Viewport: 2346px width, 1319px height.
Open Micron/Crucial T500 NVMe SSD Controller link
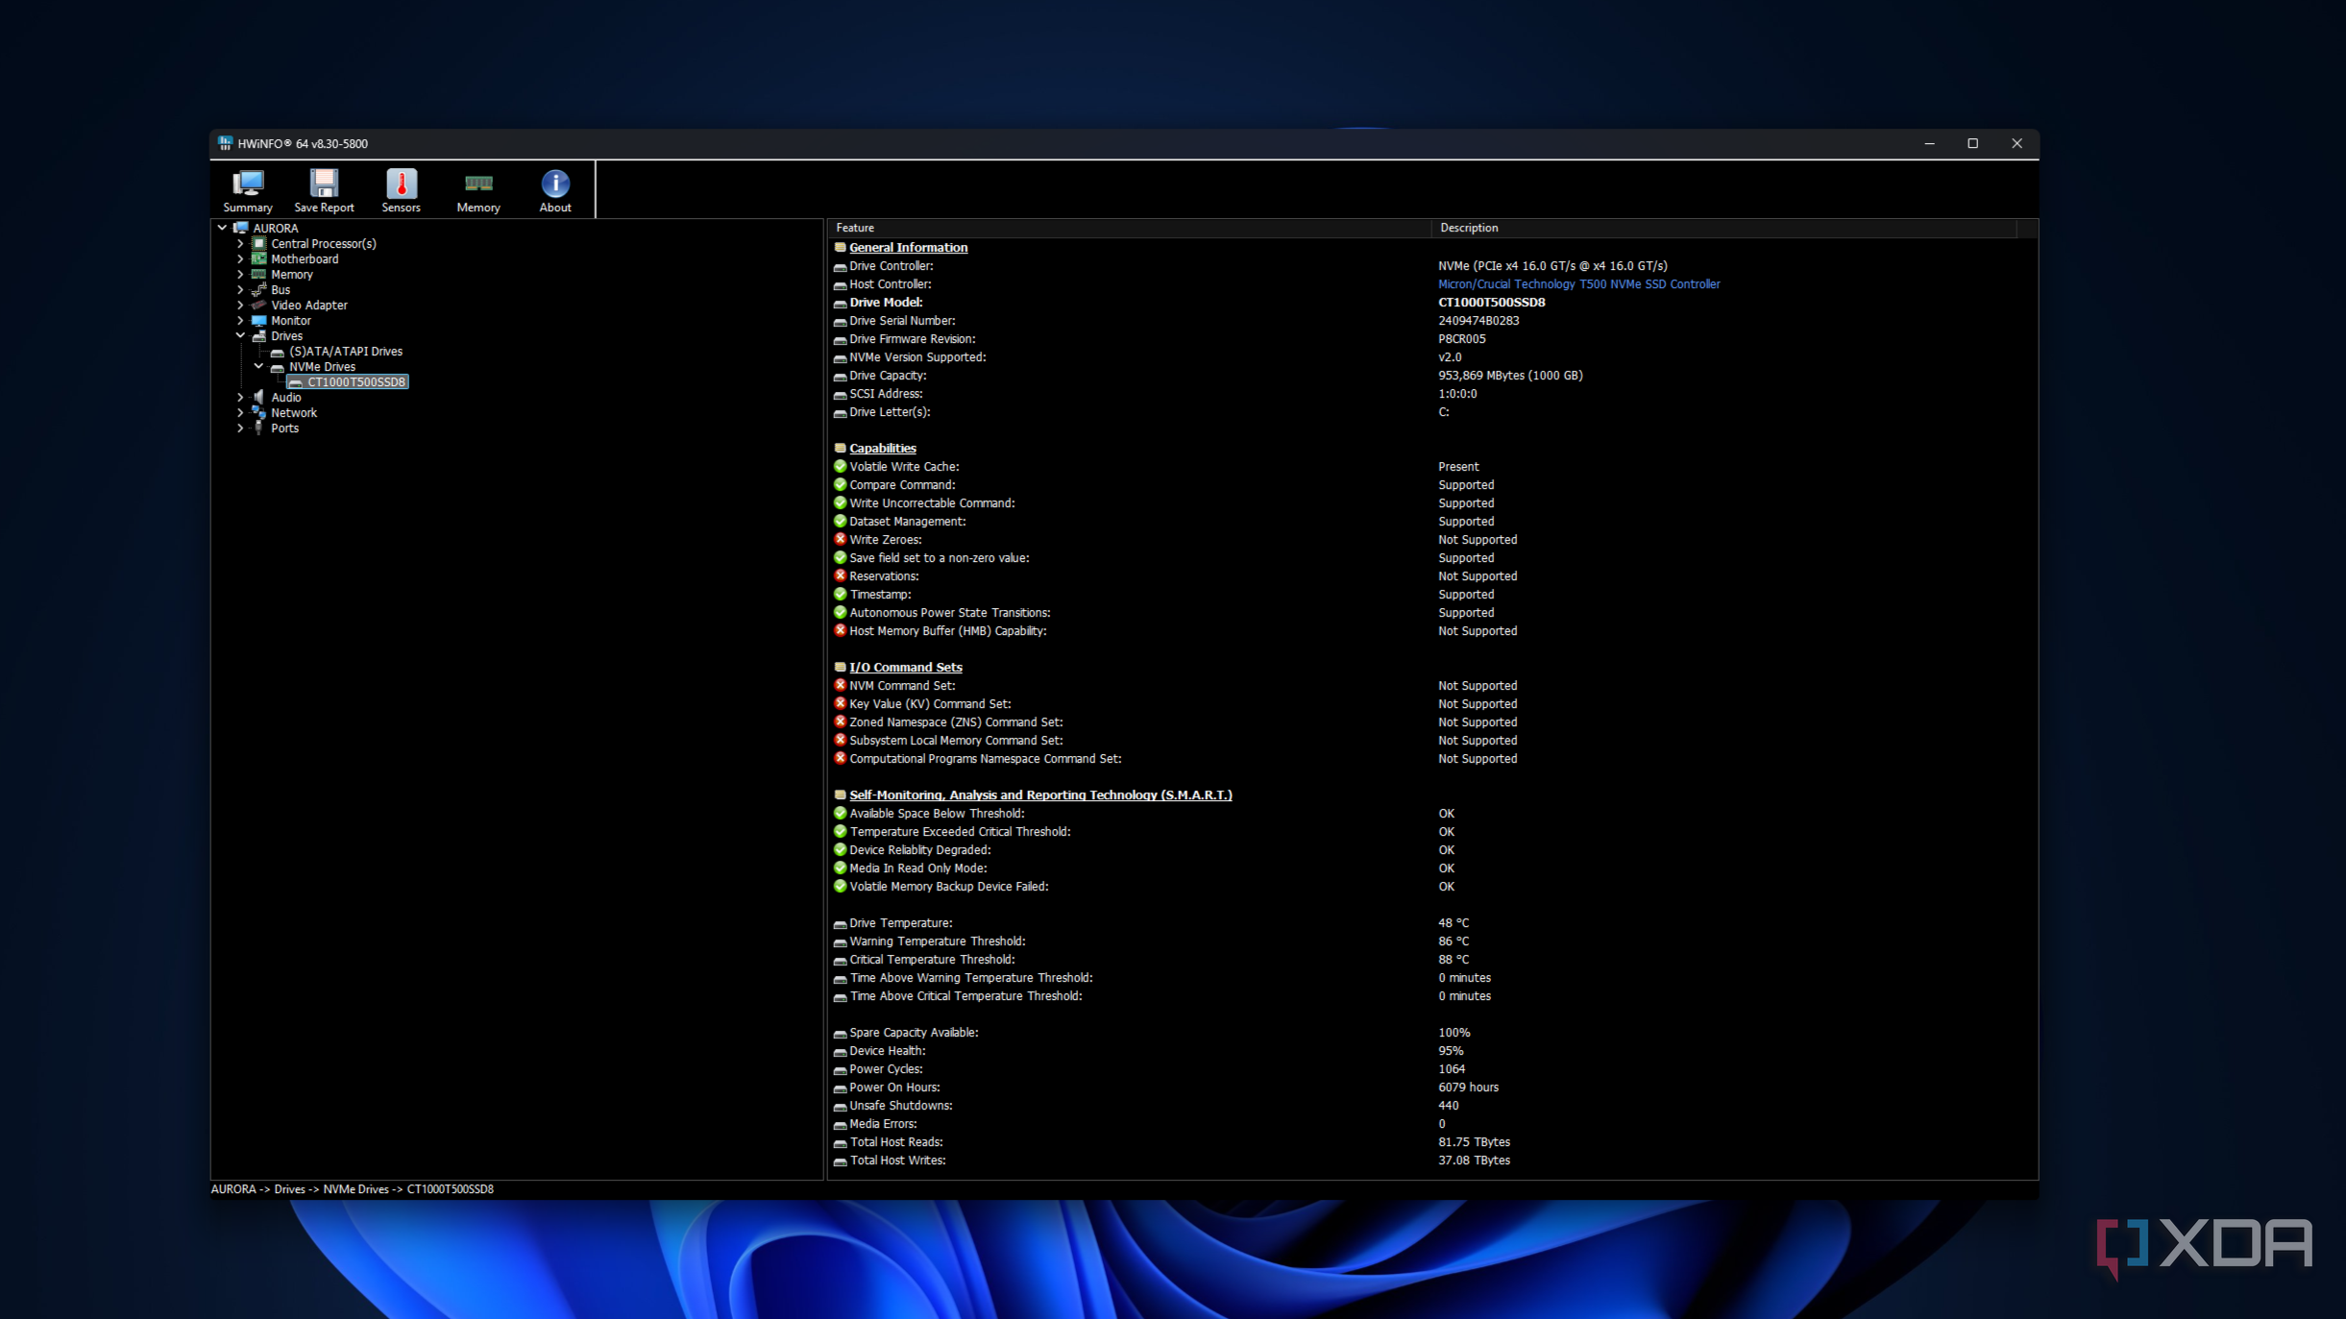1578,283
